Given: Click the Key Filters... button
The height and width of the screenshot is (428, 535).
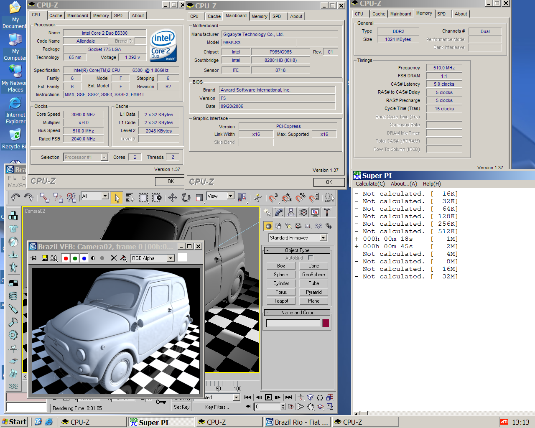Looking at the screenshot, I should pyautogui.click(x=217, y=407).
